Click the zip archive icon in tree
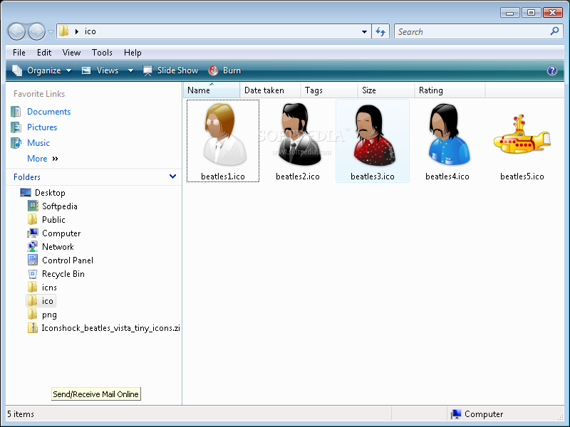This screenshot has width=570, height=427. point(33,328)
